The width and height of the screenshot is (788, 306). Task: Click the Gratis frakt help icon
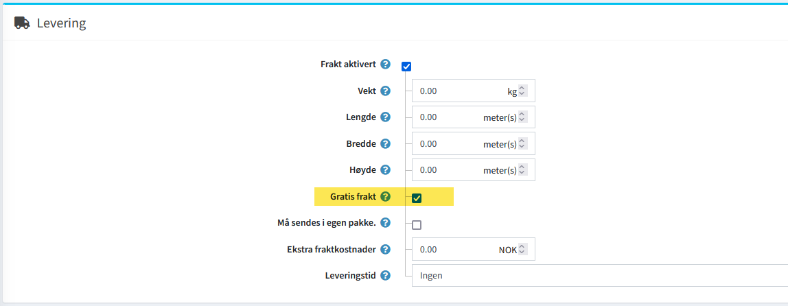tap(385, 197)
